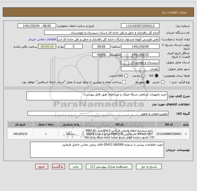Select the متوسط purchase type radio
197x191 pixels.
click(x=148, y=82)
